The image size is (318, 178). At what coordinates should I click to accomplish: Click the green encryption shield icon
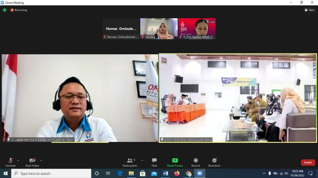pyautogui.click(x=5, y=10)
